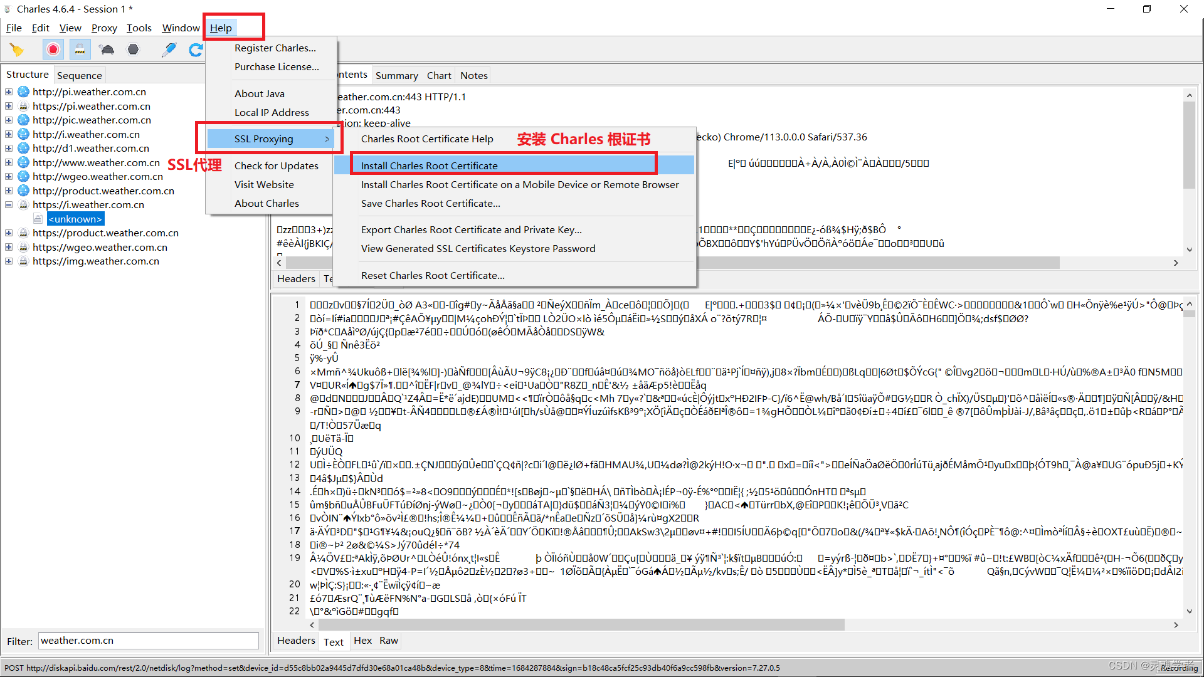This screenshot has height=677, width=1204.
Task: Click the document icon beside the <unknown> entry
Action: [x=38, y=219]
